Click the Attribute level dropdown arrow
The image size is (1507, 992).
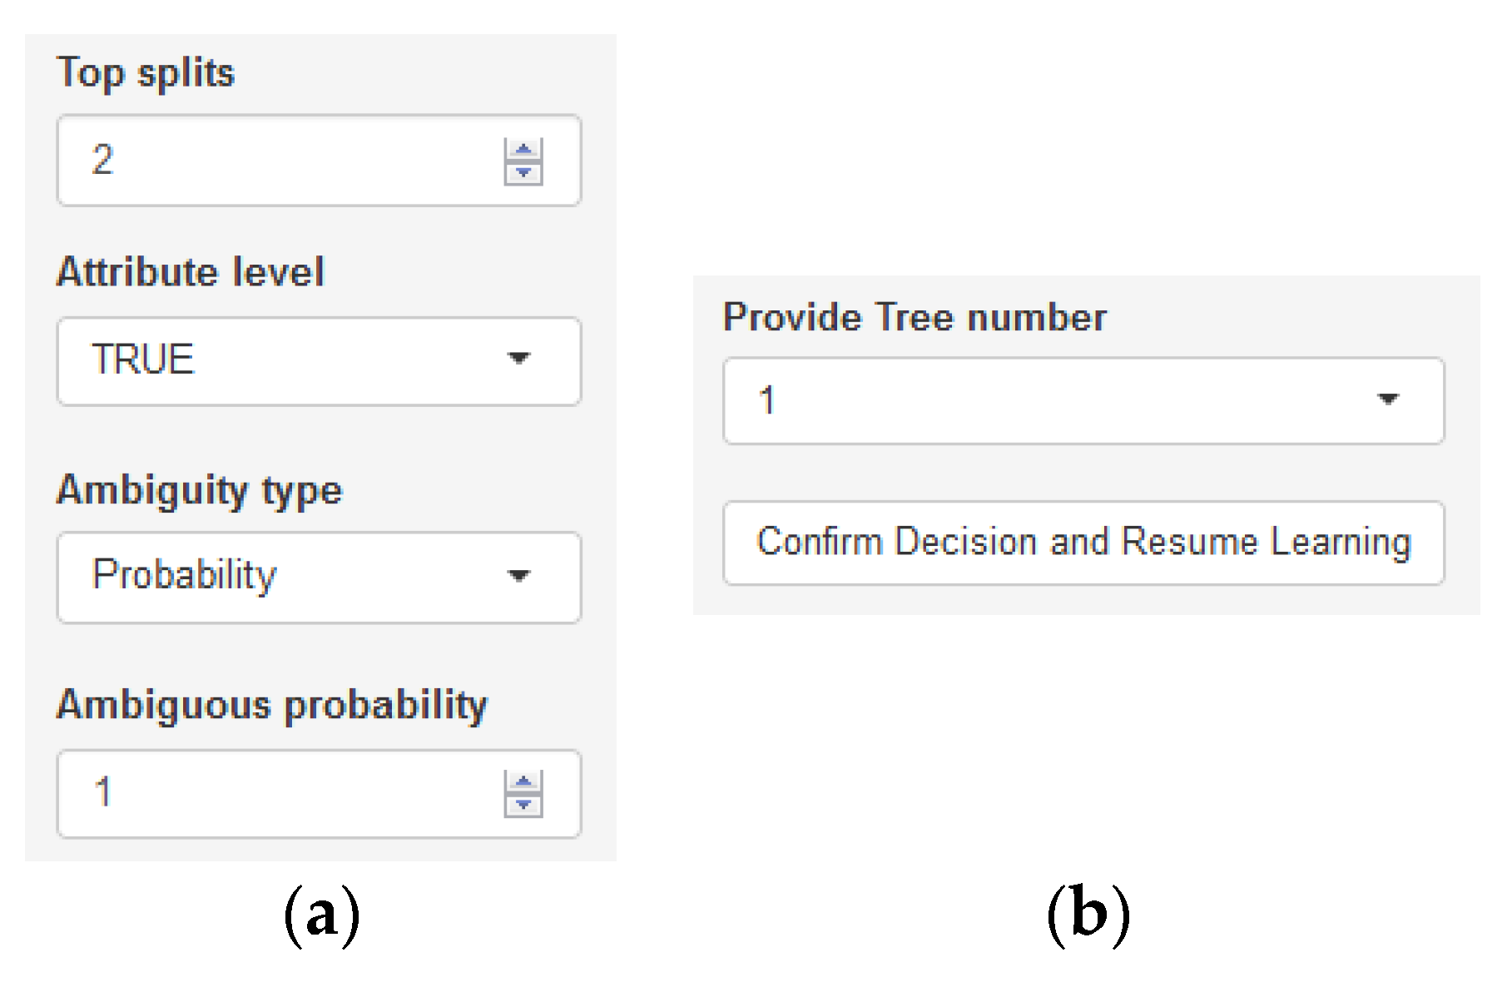[x=518, y=359]
